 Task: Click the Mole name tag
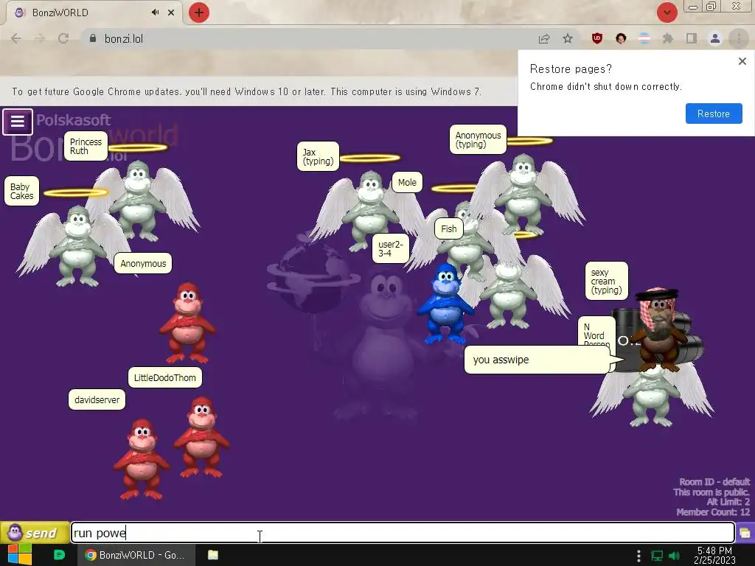407,183
